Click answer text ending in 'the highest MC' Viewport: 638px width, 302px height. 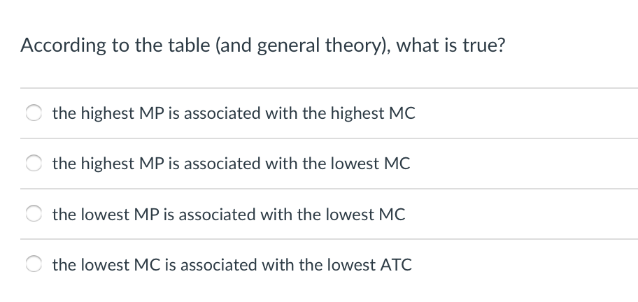pos(234,113)
